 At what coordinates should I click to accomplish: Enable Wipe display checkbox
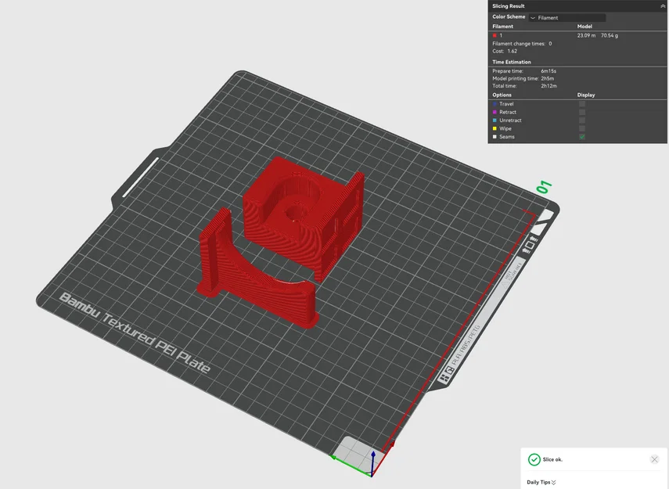(x=582, y=128)
